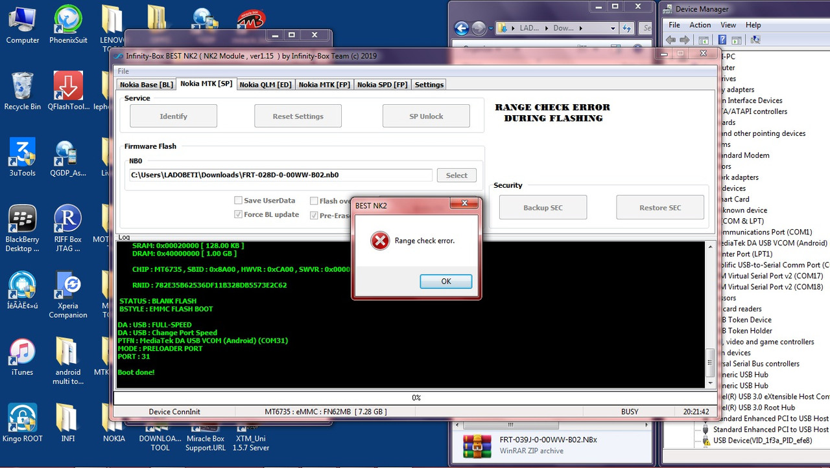Viewport: 830px width, 468px height.
Task: Click the red error icon in dialog
Action: [x=380, y=241]
